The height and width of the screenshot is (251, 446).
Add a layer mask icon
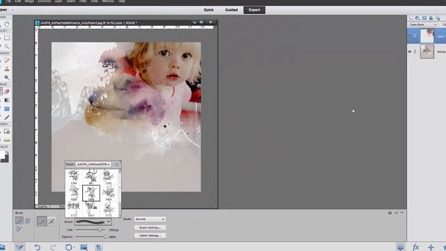pyautogui.click(x=424, y=18)
